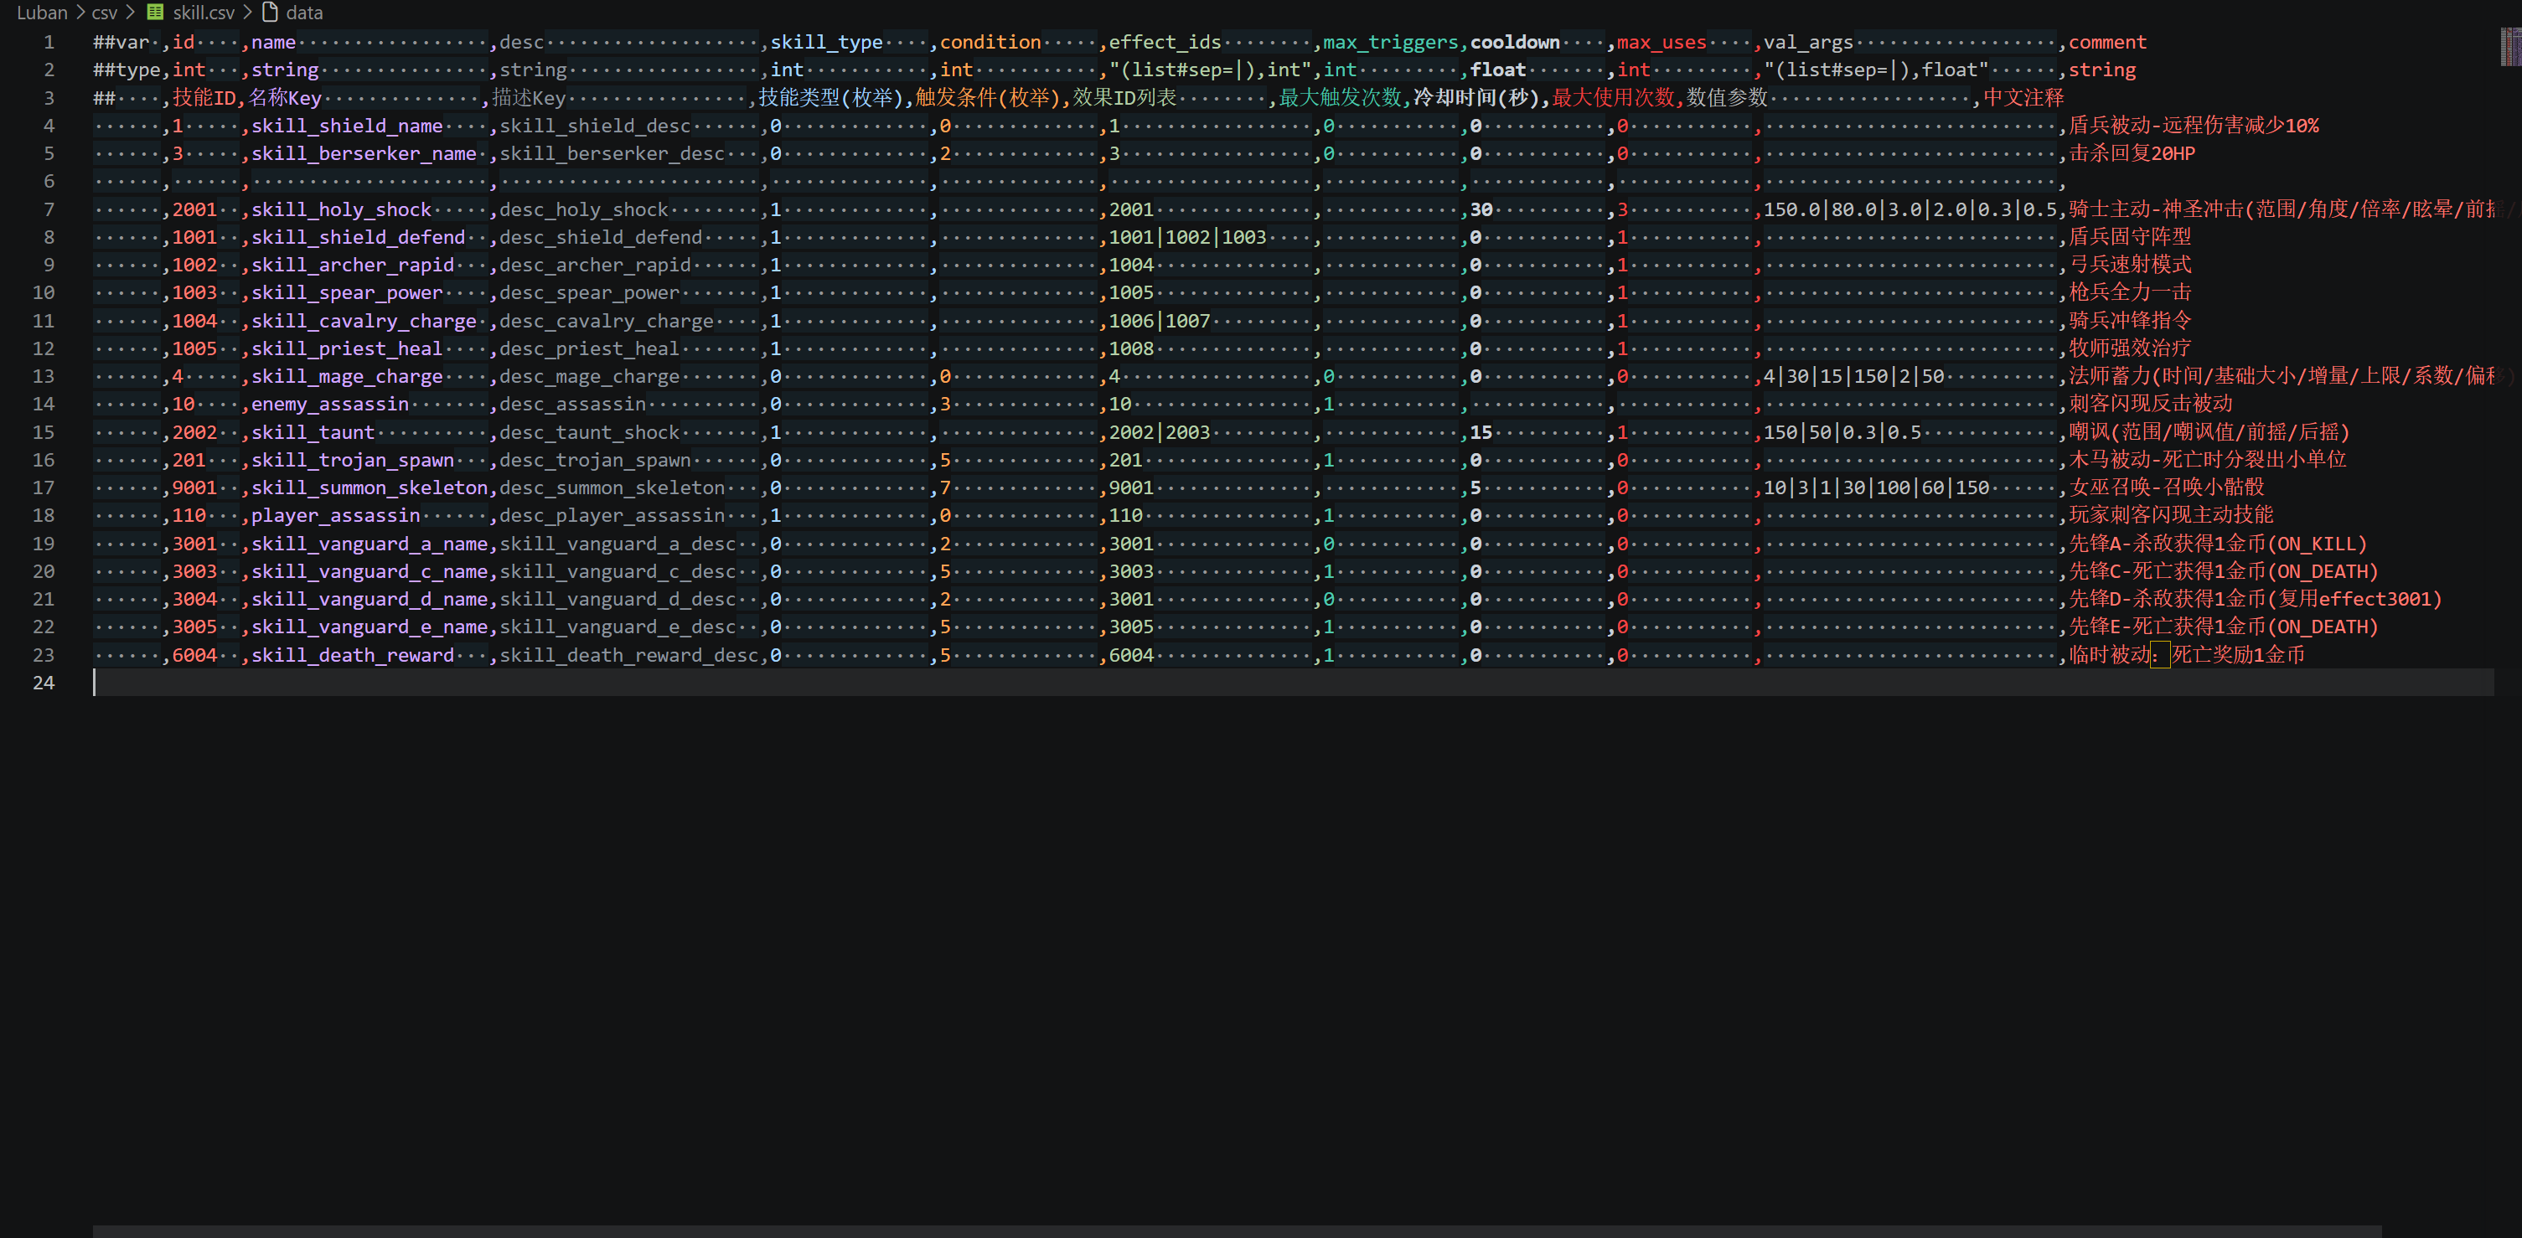Click comment '牧师强效治疗' on line 12
This screenshot has width=2522, height=1238.
2129,348
